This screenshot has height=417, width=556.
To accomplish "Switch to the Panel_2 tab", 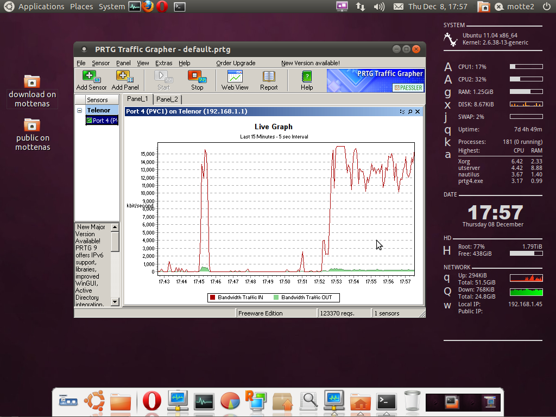I will click(167, 99).
